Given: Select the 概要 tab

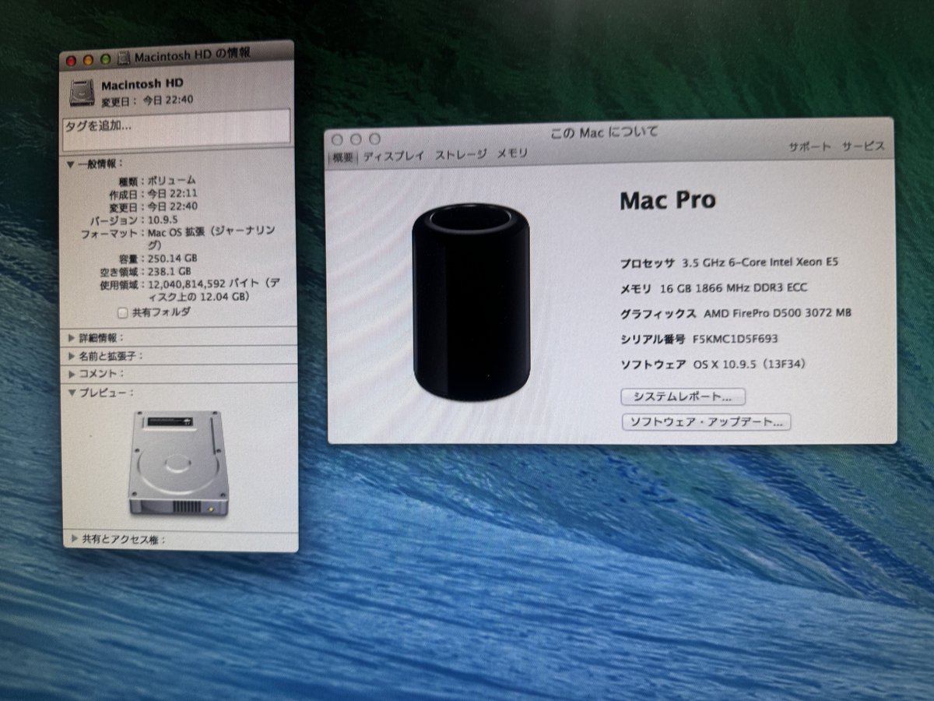Looking at the screenshot, I should [342, 153].
